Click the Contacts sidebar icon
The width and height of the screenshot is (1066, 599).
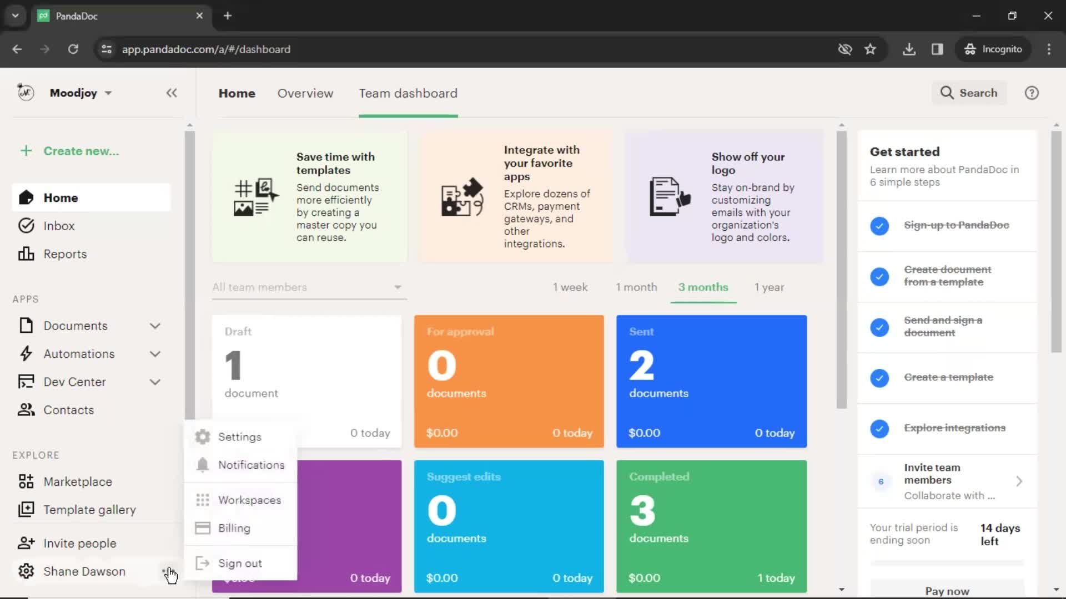coord(26,409)
